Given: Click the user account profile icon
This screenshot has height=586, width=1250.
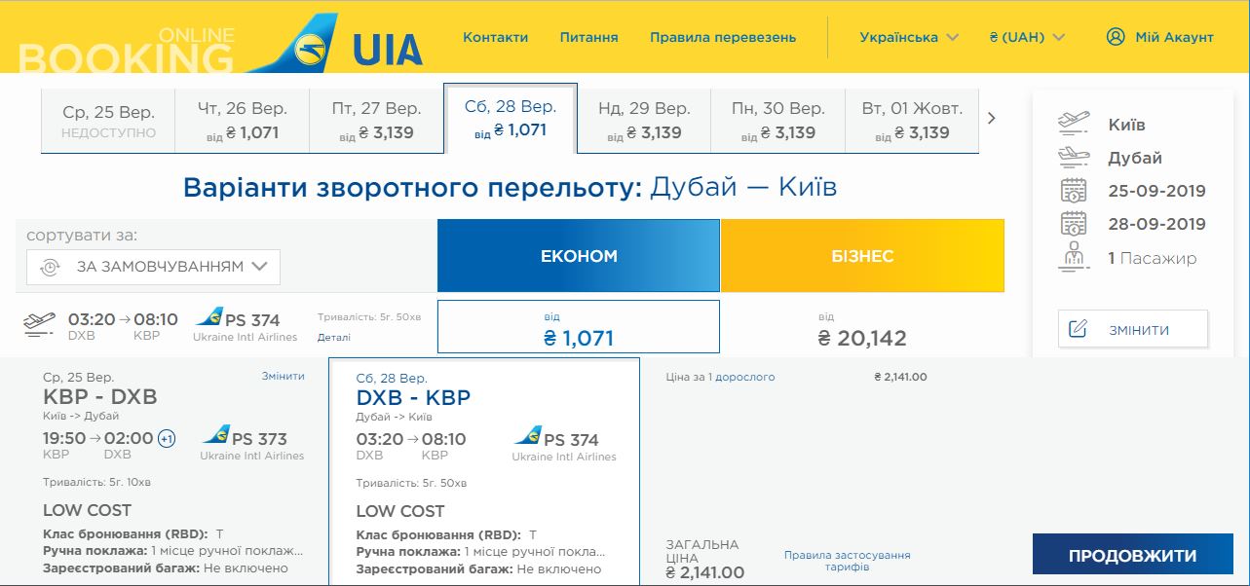Looking at the screenshot, I should click(1116, 37).
